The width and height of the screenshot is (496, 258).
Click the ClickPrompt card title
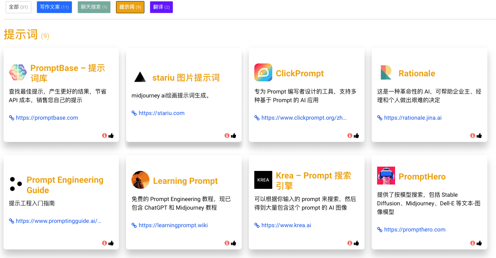pyautogui.click(x=300, y=73)
